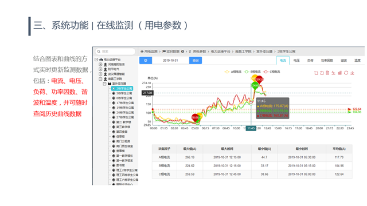Open the data view icon in chart toolbox
Image resolution: width=367 pixels, height=206 pixels.
pyautogui.click(x=327, y=73)
